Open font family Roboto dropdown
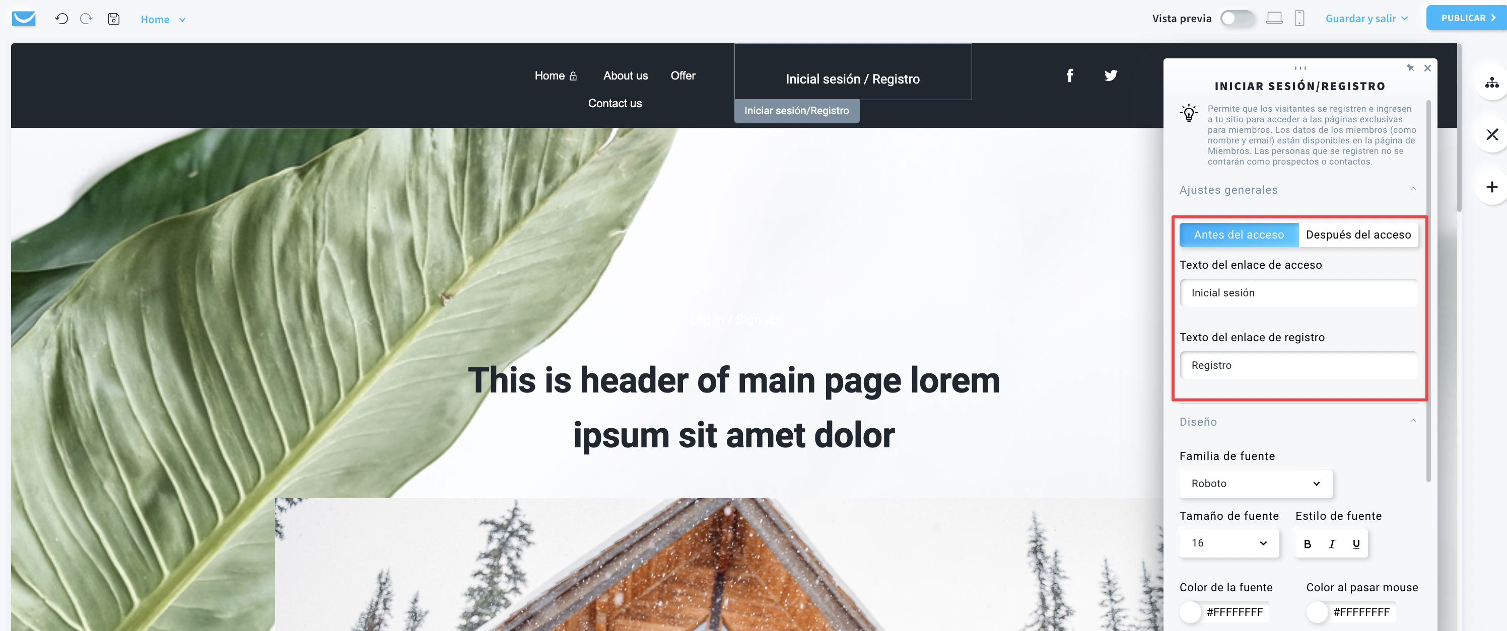 click(1255, 483)
